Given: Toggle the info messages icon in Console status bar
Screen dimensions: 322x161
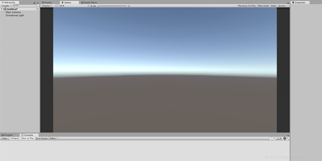Looking at the screenshot, I should [x=272, y=138].
